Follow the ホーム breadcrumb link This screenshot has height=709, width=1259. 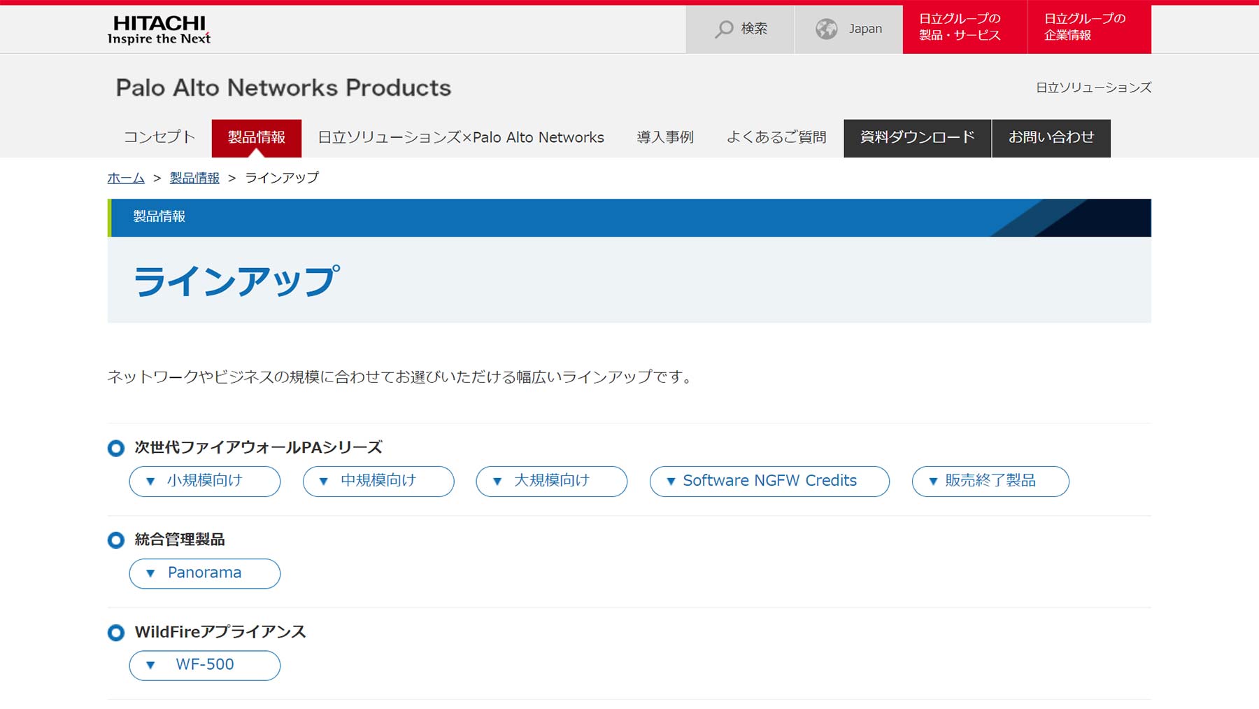(x=126, y=178)
